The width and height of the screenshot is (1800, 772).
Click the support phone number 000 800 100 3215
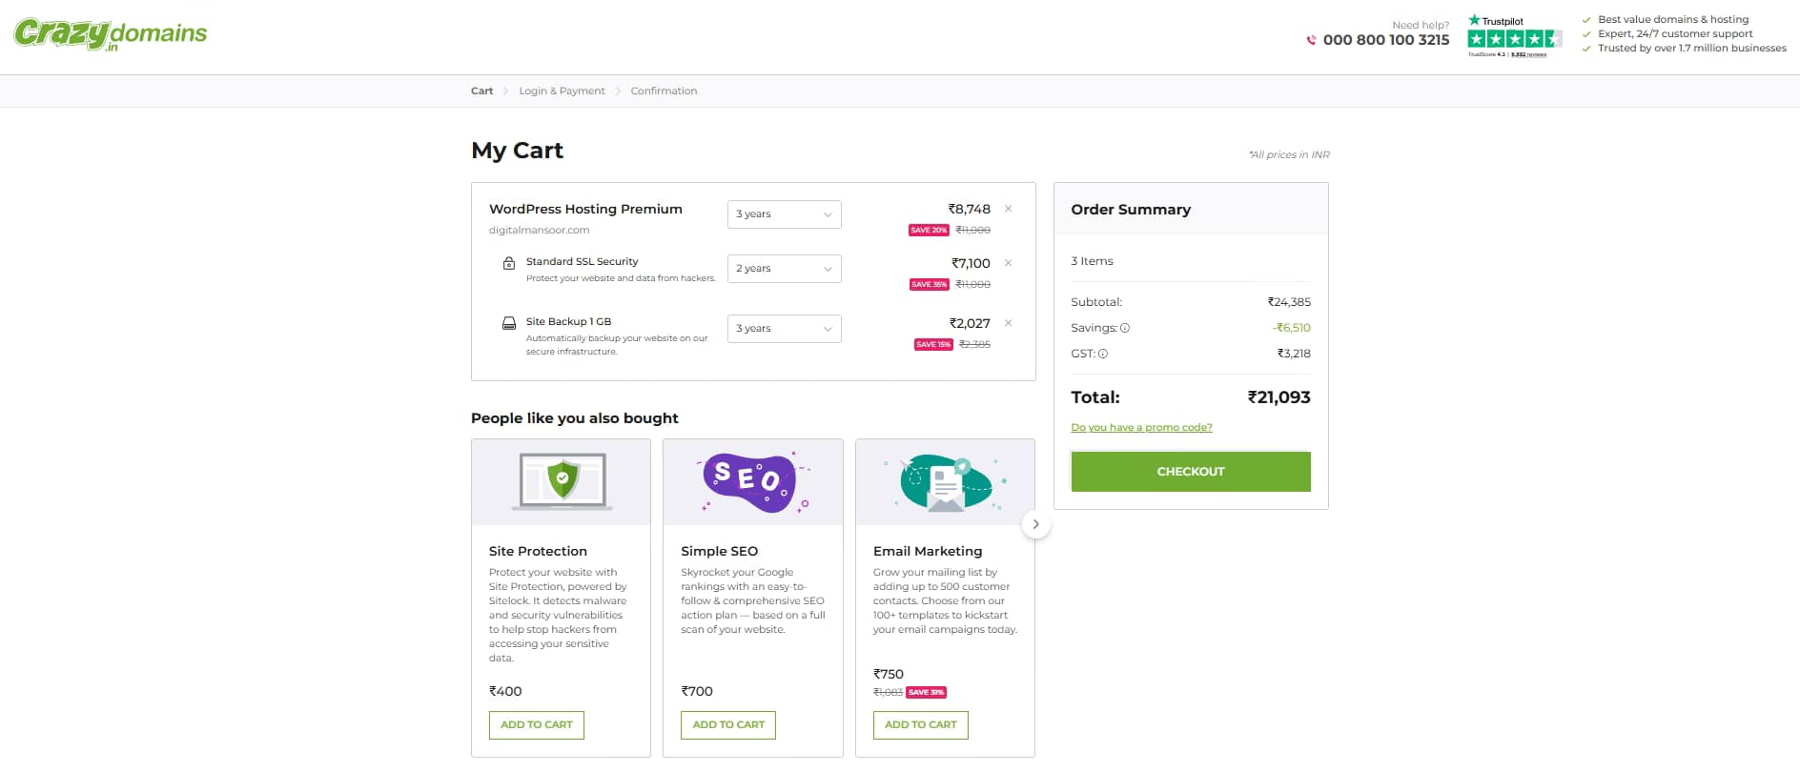(x=1386, y=40)
